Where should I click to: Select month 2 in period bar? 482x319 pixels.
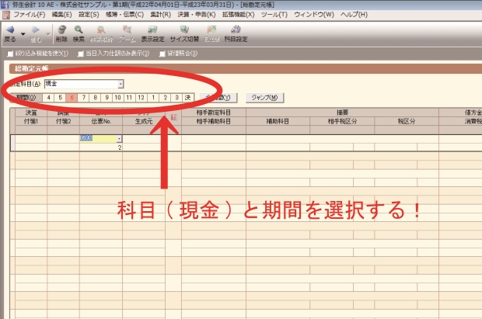coord(165,98)
